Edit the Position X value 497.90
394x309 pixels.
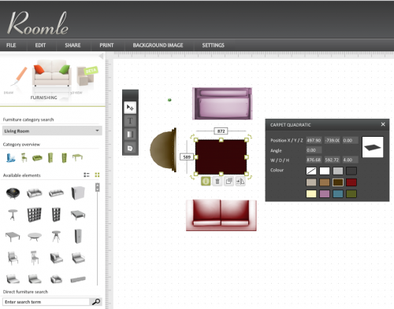[x=314, y=140]
